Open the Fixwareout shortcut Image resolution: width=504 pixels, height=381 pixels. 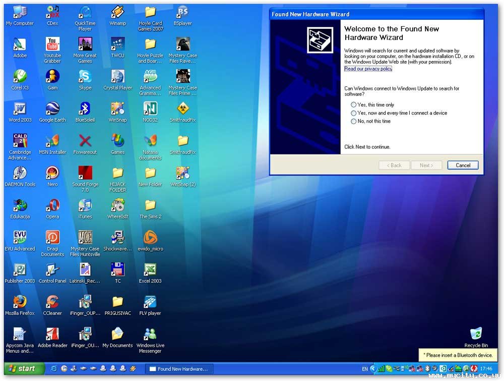tap(85, 144)
